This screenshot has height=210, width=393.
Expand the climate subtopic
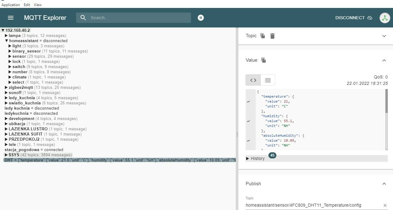10,77
